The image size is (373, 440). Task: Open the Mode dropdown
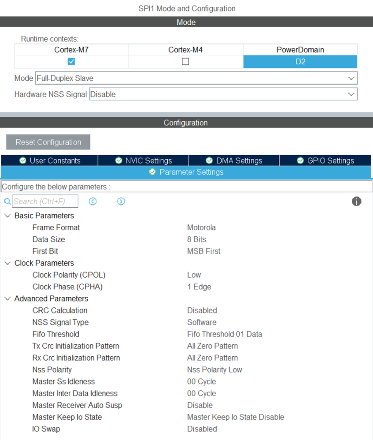[196, 78]
